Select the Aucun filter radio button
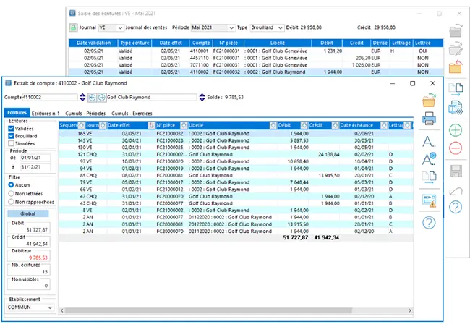470x327 pixels. tap(11, 184)
